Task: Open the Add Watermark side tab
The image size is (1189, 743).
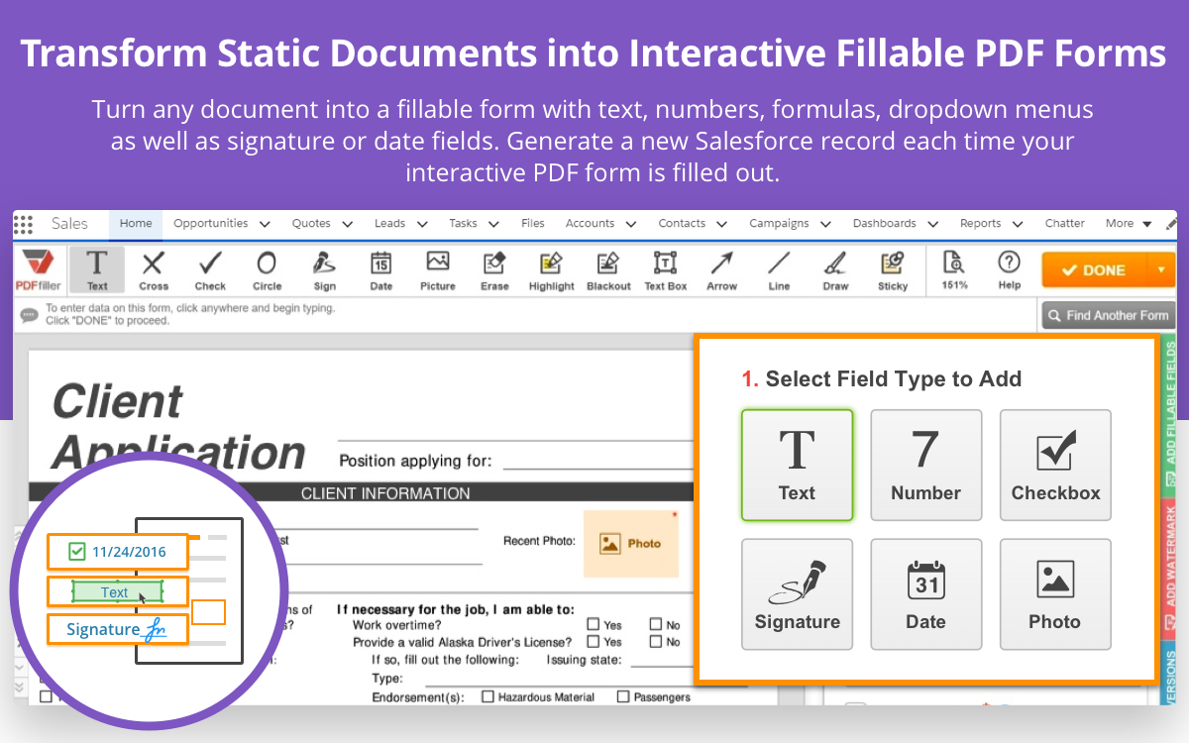Action: [1168, 567]
